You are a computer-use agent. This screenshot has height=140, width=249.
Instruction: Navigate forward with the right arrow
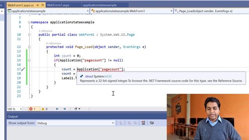[x=65, y=109]
